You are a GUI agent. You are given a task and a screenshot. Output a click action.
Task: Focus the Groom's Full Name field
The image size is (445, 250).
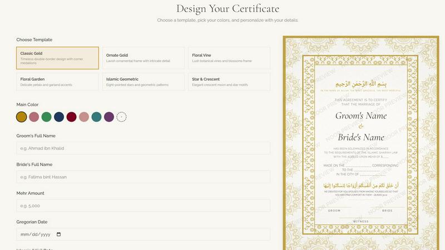(144, 148)
